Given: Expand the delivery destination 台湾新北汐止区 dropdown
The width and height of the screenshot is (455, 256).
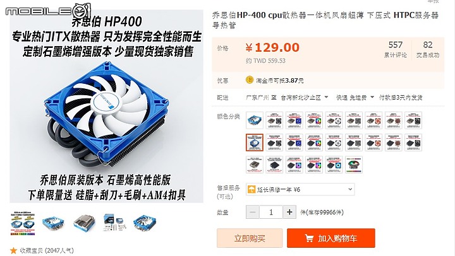Looking at the screenshot, I should (x=305, y=98).
